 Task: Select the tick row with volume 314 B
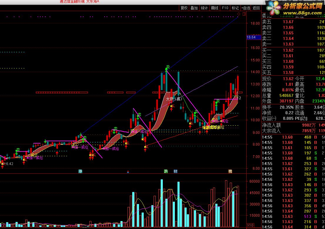click(293, 227)
